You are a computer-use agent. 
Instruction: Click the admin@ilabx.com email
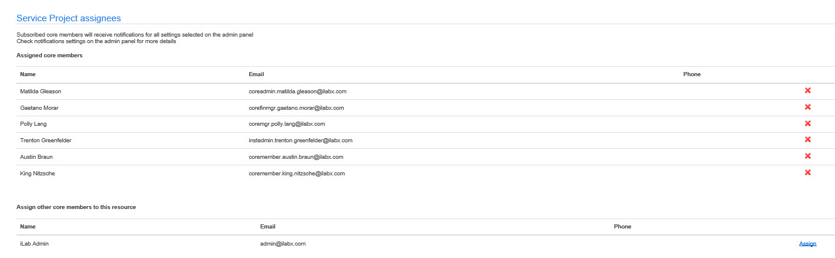(x=283, y=244)
